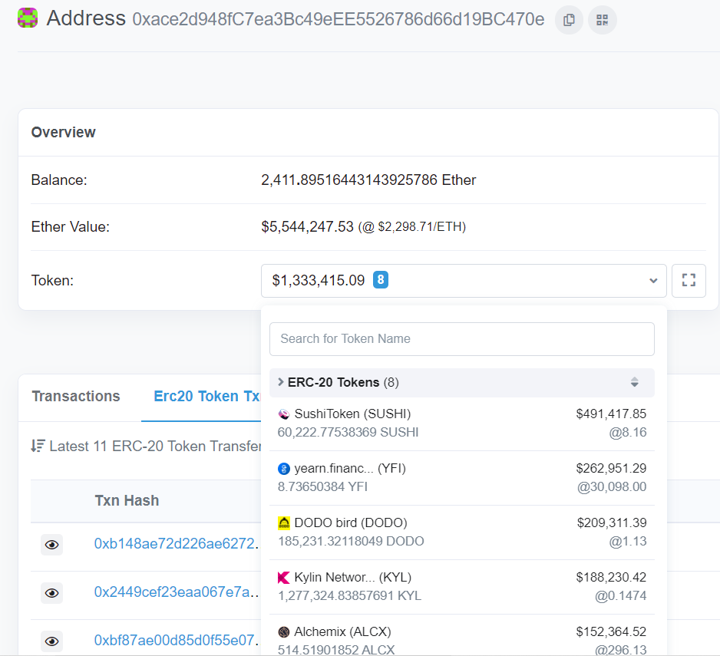The height and width of the screenshot is (656, 720).
Task: Toggle the eye icon beside 0xbf87ae00d85d0f55e07
Action: [51, 641]
